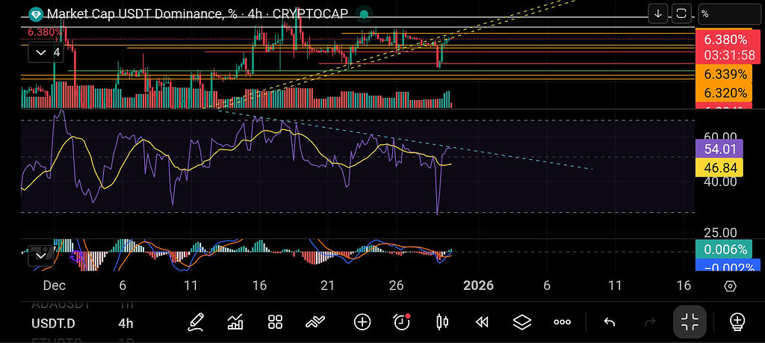Open the alert clock icon

[x=402, y=322]
